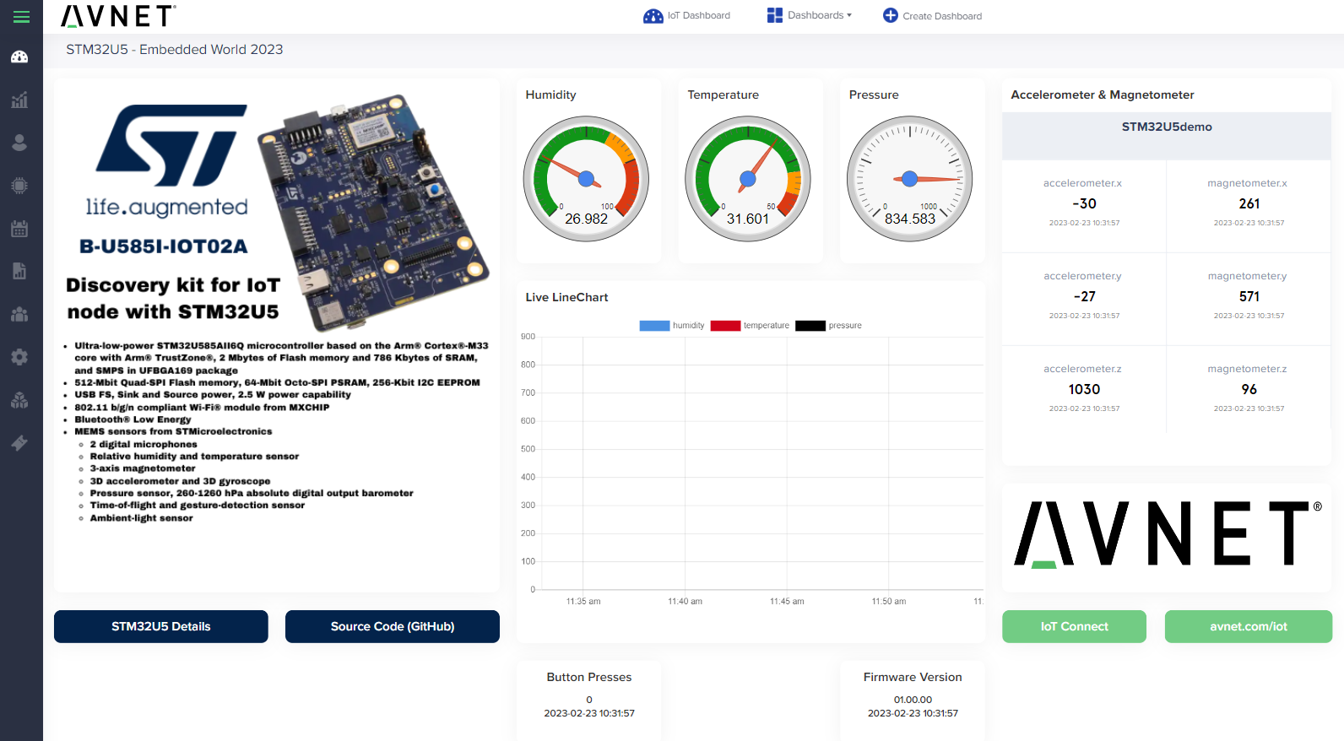Toggle temperature series in chart legend

point(750,326)
